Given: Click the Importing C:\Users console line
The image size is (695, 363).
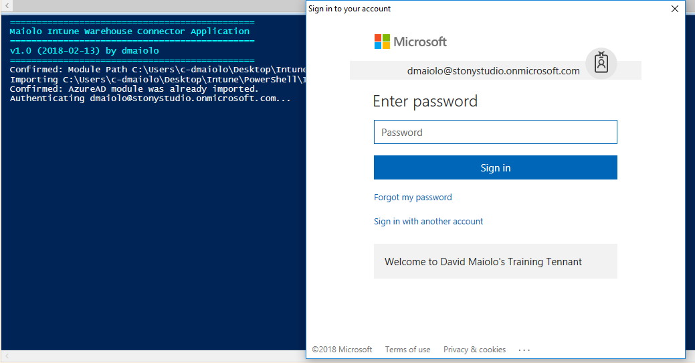Looking at the screenshot, I should (158, 80).
